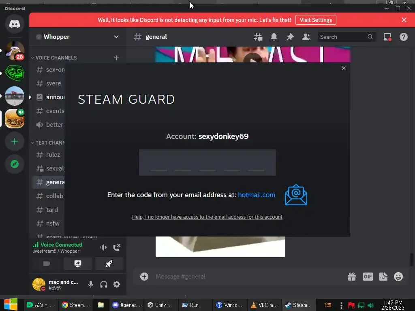
Task: Collapse the Voice Channels category
Action: [54, 58]
